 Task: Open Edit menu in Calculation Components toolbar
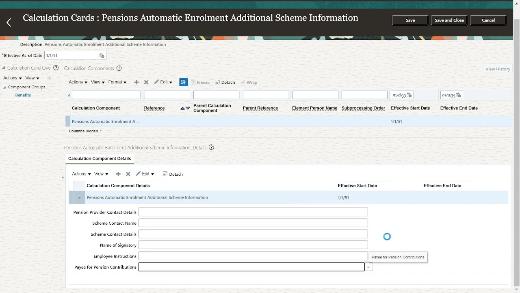tap(163, 82)
